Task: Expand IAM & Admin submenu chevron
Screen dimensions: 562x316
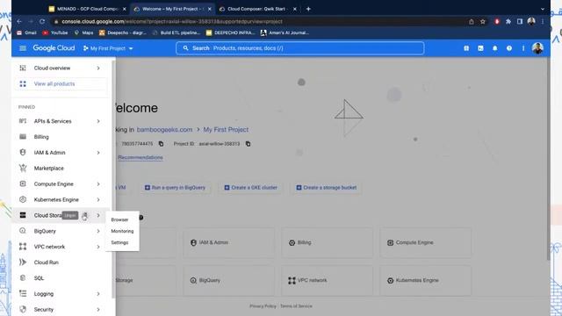Action: 98,153
